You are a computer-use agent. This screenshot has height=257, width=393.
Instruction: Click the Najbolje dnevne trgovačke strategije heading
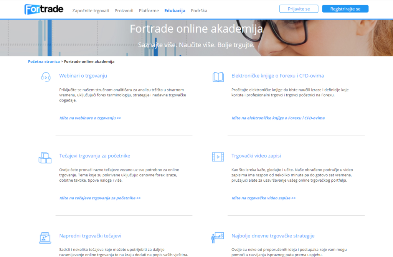coord(273,236)
